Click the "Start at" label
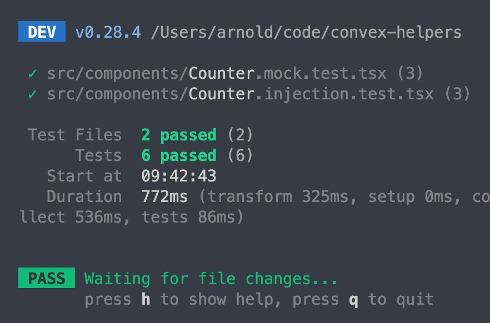The height and width of the screenshot is (323, 490). coord(84,176)
